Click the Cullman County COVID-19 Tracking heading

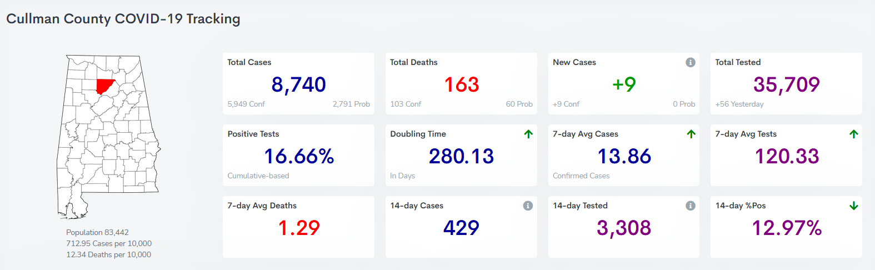click(x=123, y=19)
